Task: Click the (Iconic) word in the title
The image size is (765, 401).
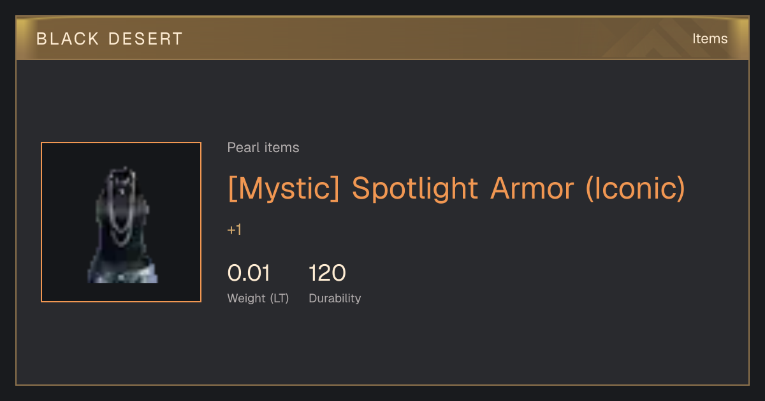Action: pyautogui.click(x=635, y=188)
